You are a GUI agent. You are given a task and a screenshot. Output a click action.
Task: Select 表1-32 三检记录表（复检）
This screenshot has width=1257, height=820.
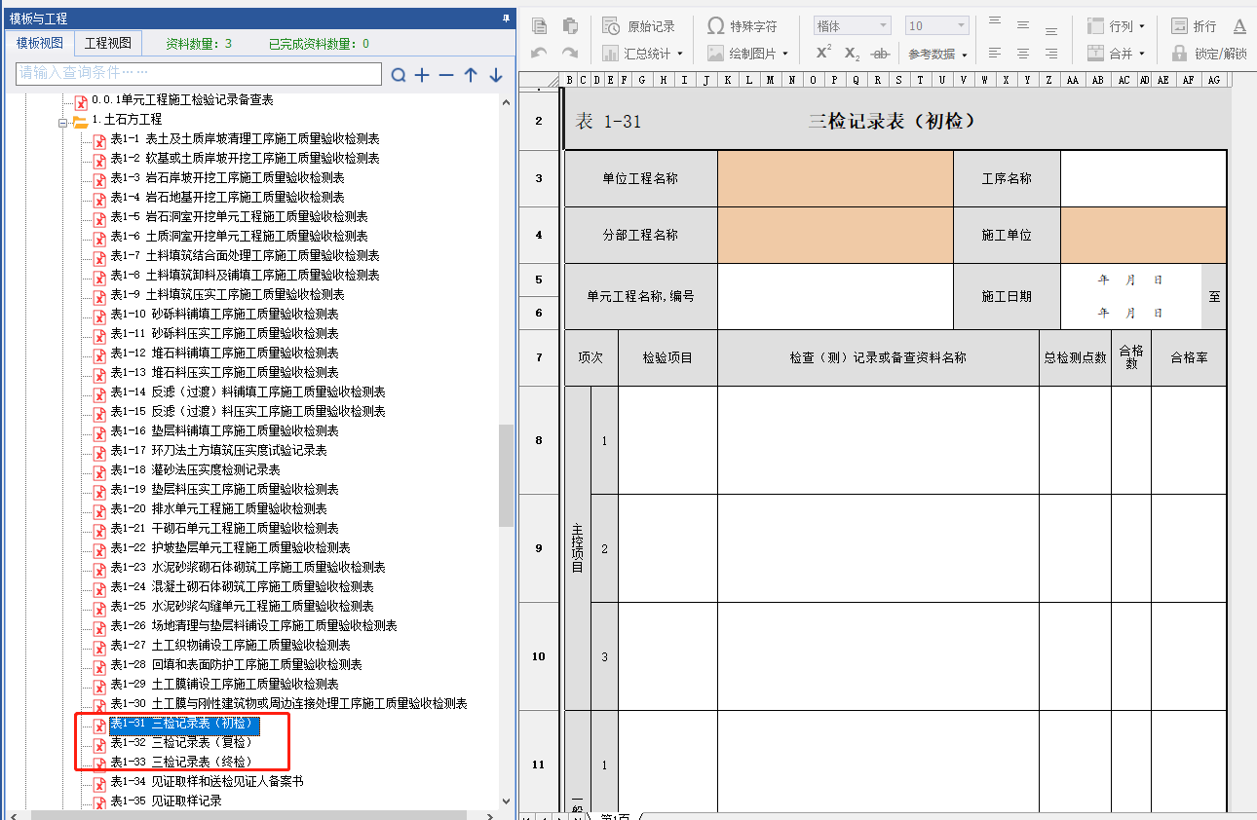(x=181, y=743)
